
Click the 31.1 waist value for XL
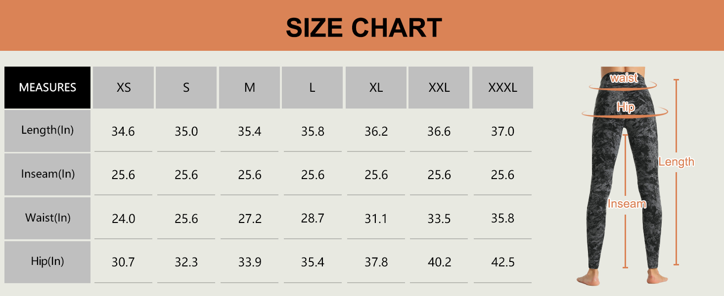(x=376, y=219)
